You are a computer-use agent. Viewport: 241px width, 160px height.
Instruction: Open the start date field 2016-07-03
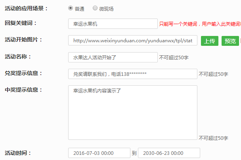[99, 153]
